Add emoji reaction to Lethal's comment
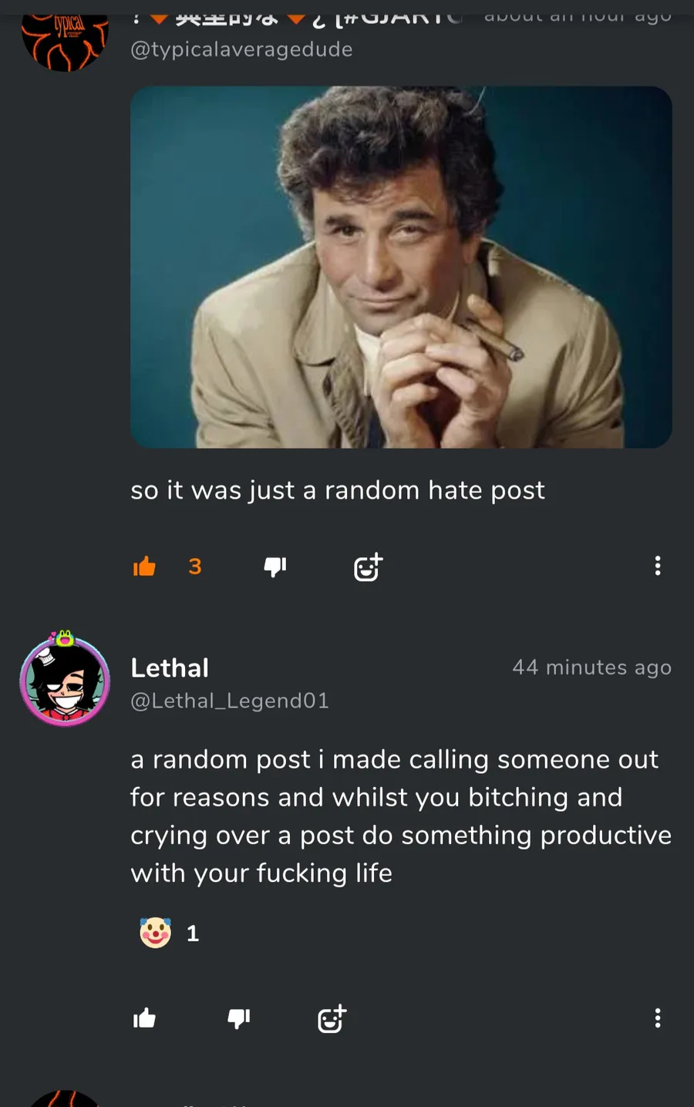 (332, 1019)
